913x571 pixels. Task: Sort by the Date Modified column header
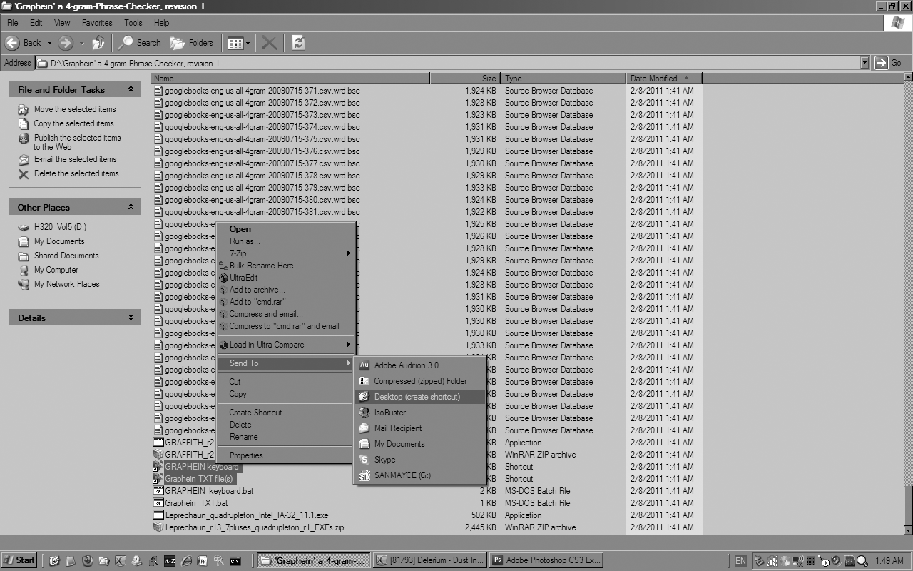click(664, 79)
